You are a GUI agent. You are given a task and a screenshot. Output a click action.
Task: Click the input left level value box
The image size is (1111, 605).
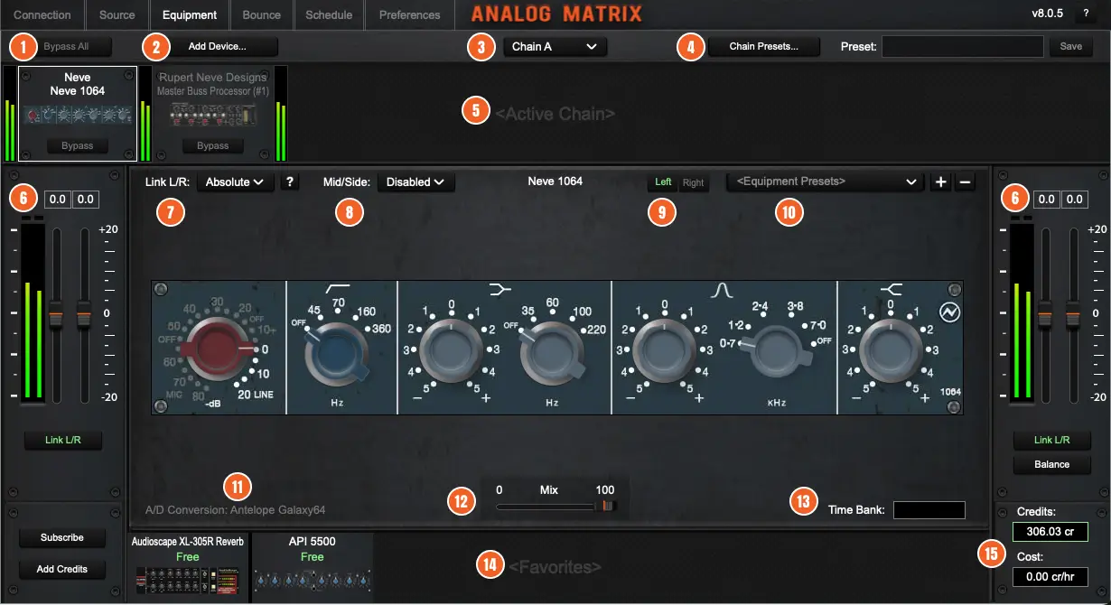pos(57,200)
